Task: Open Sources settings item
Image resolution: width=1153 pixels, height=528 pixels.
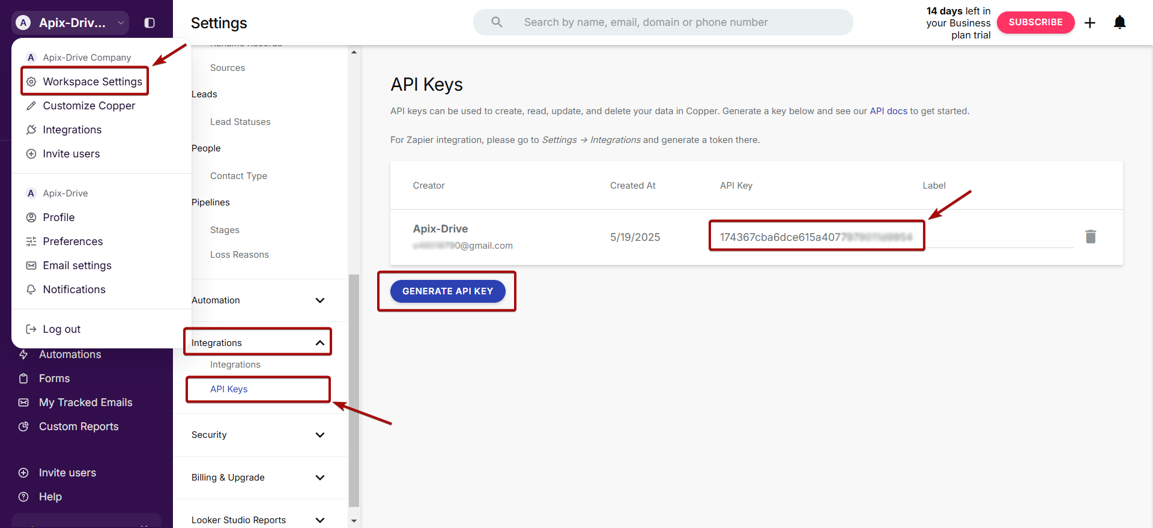Action: pyautogui.click(x=228, y=68)
